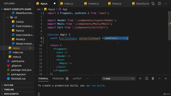Click index.css file icon in explorer
Viewport: 171px width, 96px height.
[x=10, y=52]
